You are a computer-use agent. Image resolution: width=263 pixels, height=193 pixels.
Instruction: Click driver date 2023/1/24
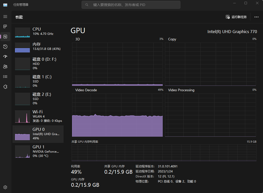click(x=165, y=171)
